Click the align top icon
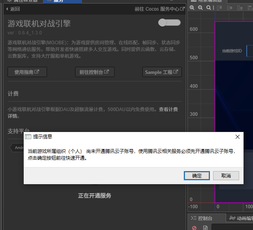 (x=219, y=8)
